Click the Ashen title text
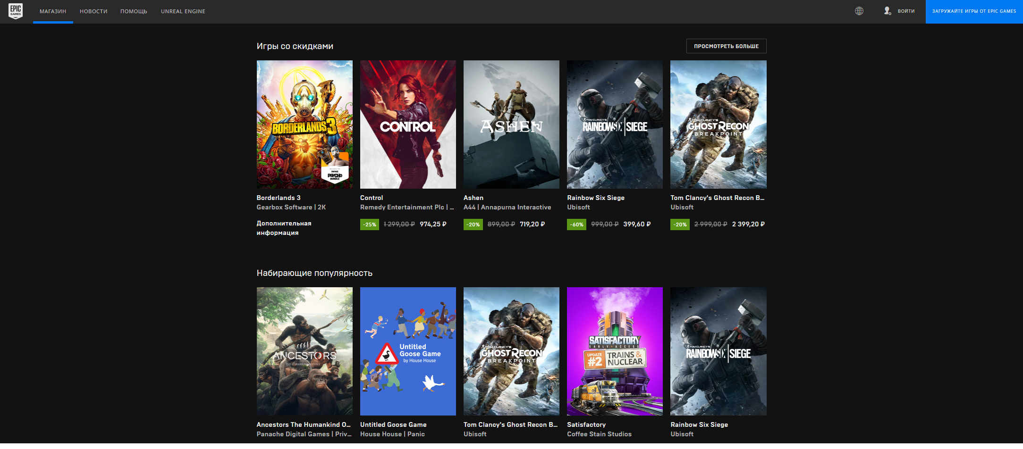 pyautogui.click(x=473, y=198)
